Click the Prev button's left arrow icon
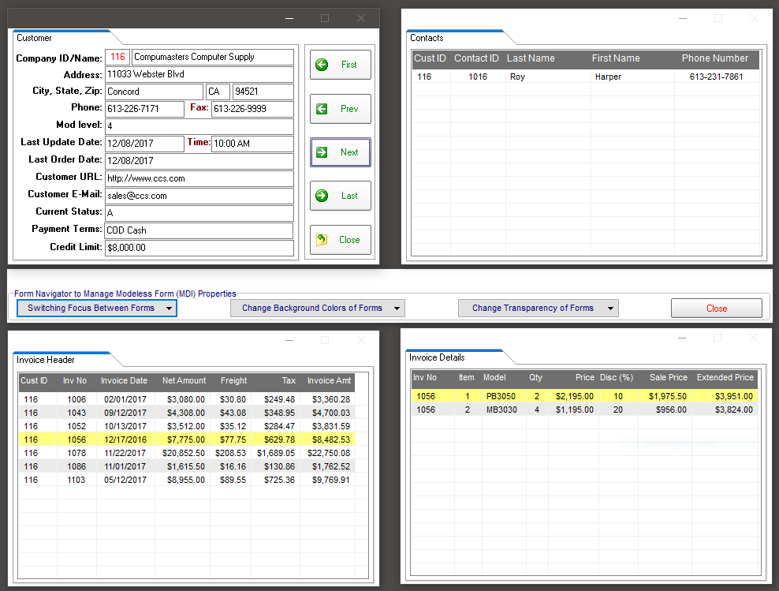Image resolution: width=779 pixels, height=591 pixels. click(322, 109)
